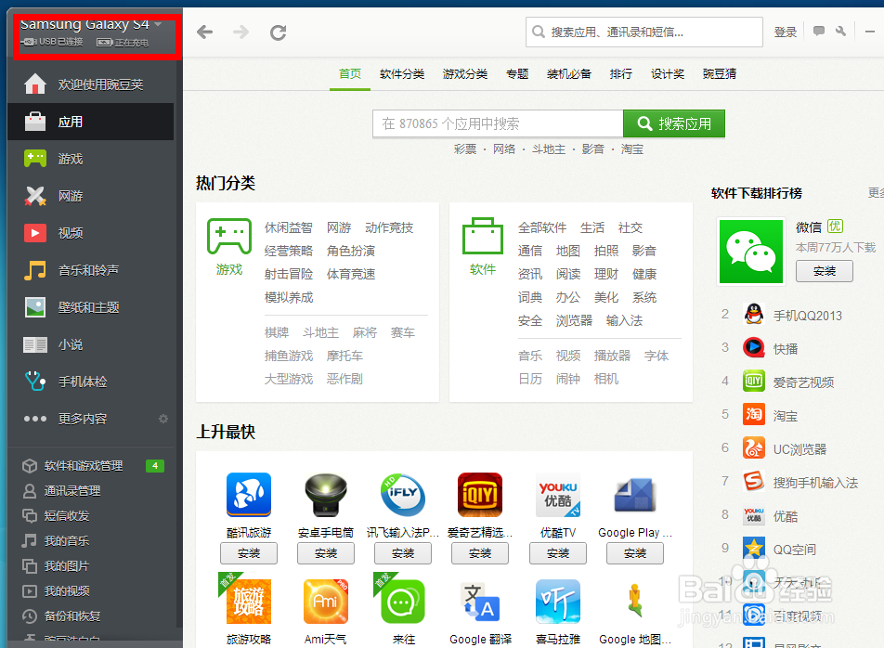
Task: Go back with the left arrow button
Action: pos(204,32)
